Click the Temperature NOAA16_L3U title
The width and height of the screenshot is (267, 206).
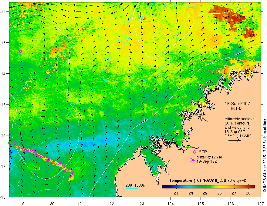click(208, 181)
